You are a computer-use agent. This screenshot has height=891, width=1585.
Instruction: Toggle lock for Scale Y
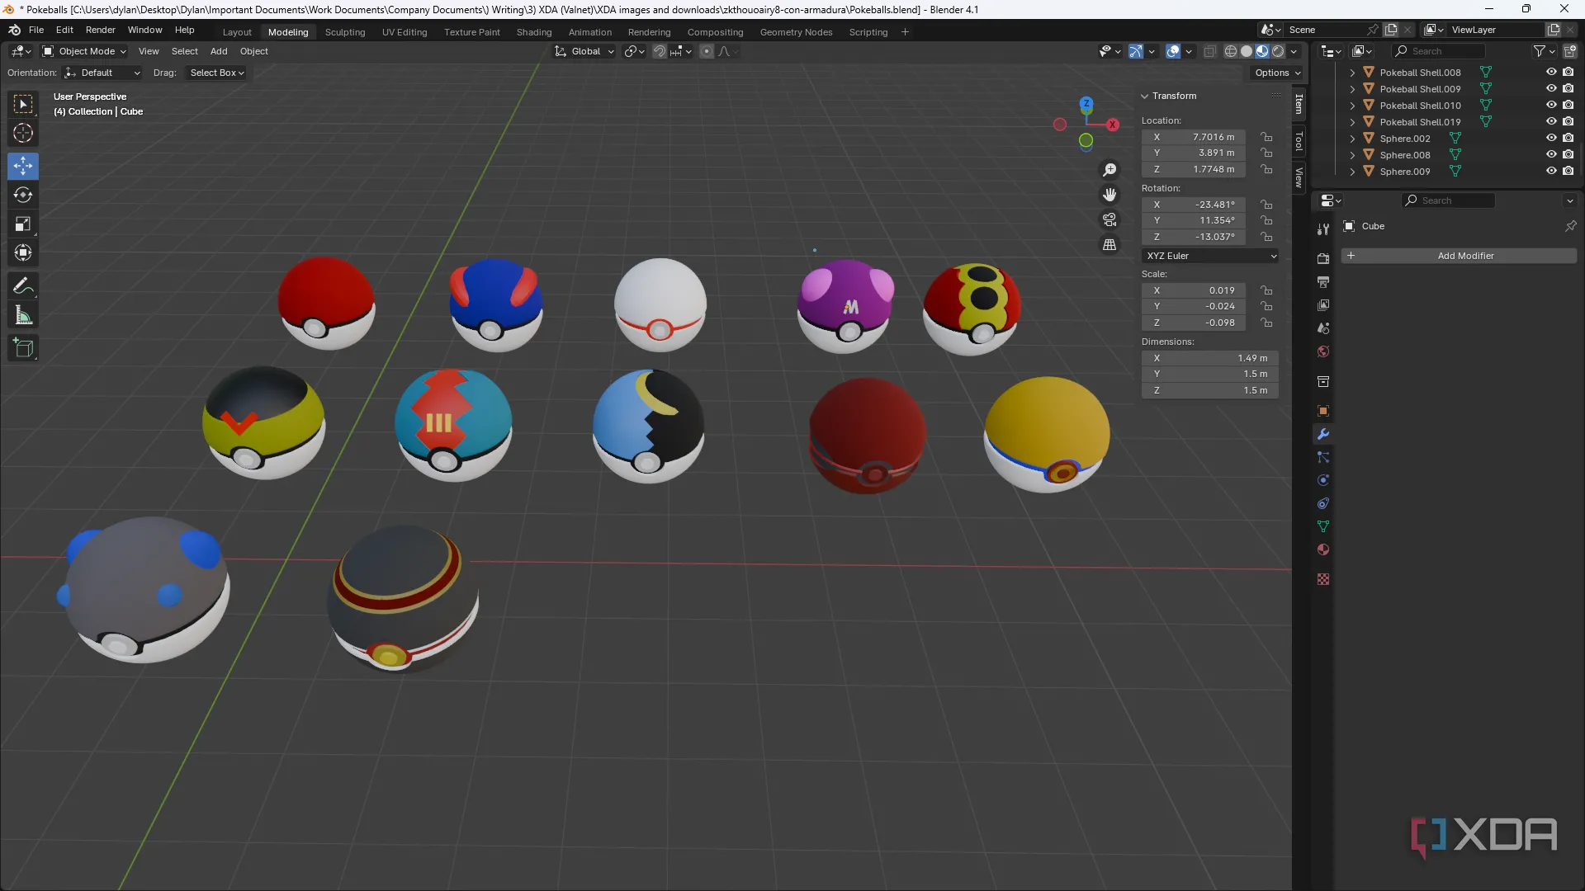pyautogui.click(x=1266, y=306)
